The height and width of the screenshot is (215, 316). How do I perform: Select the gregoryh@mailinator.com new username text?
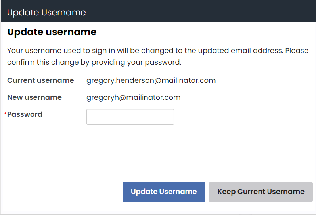[133, 97]
